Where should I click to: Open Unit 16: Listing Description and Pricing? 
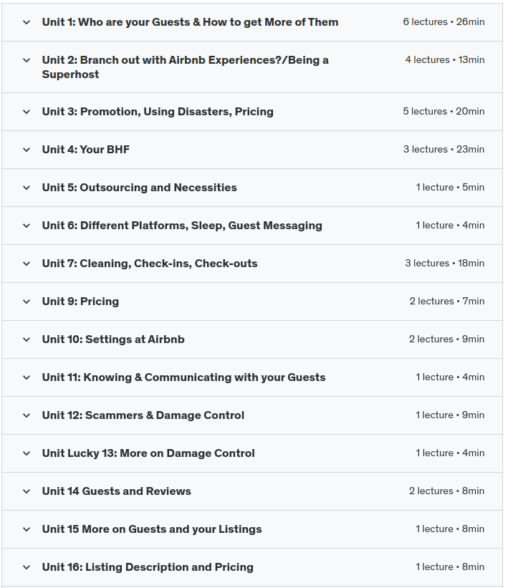[x=148, y=567]
